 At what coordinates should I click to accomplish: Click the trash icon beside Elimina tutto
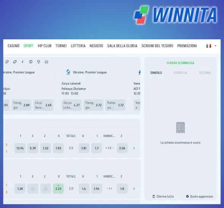click(x=154, y=197)
